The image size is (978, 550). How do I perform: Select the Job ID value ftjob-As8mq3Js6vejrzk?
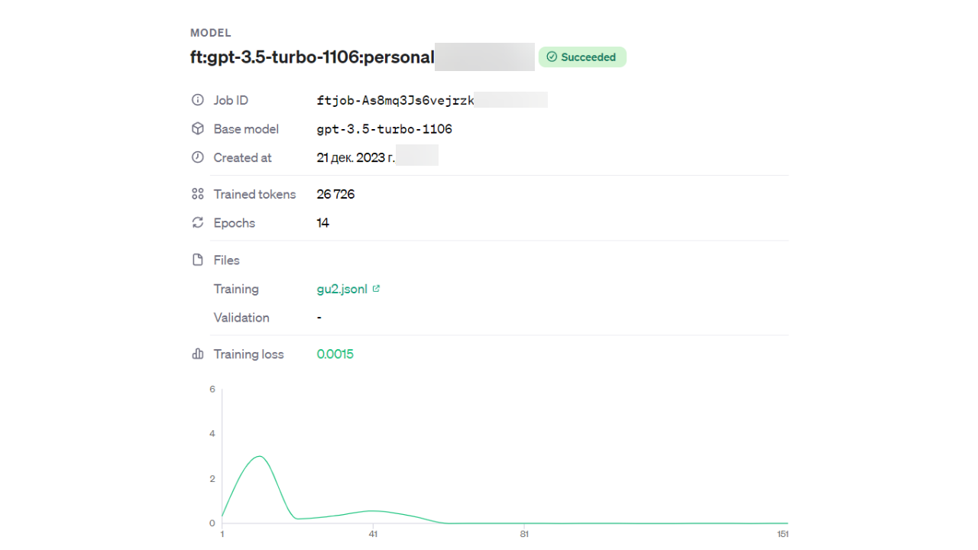click(396, 100)
